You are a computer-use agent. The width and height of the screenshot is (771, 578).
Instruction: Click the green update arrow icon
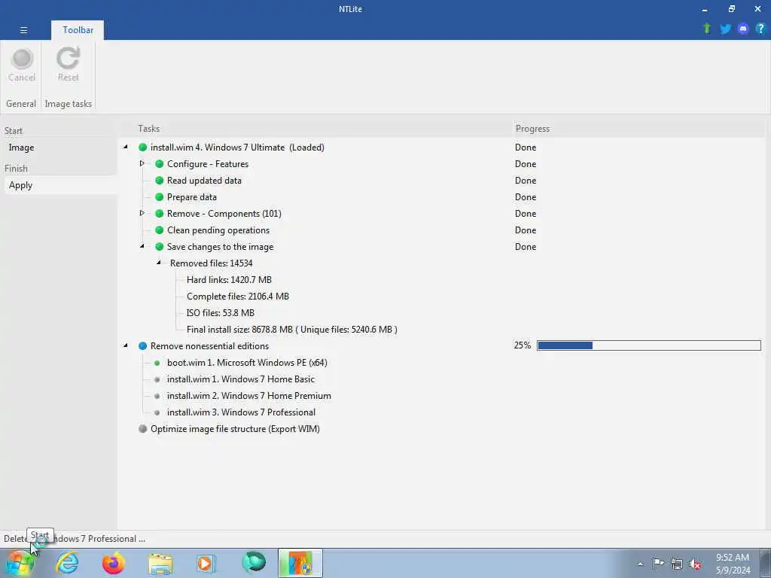pos(707,29)
